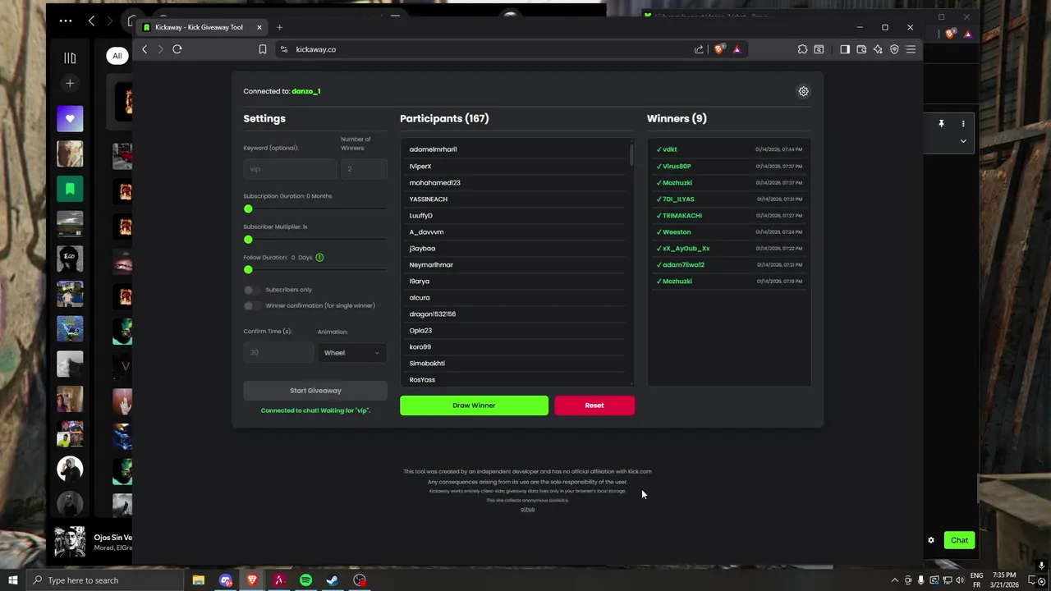Click the green Chat button
This screenshot has width=1051, height=591.
click(959, 540)
